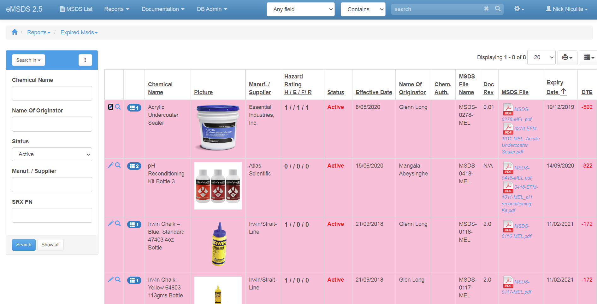Click the list badge on Irwin Chalk Blue row

point(134,225)
